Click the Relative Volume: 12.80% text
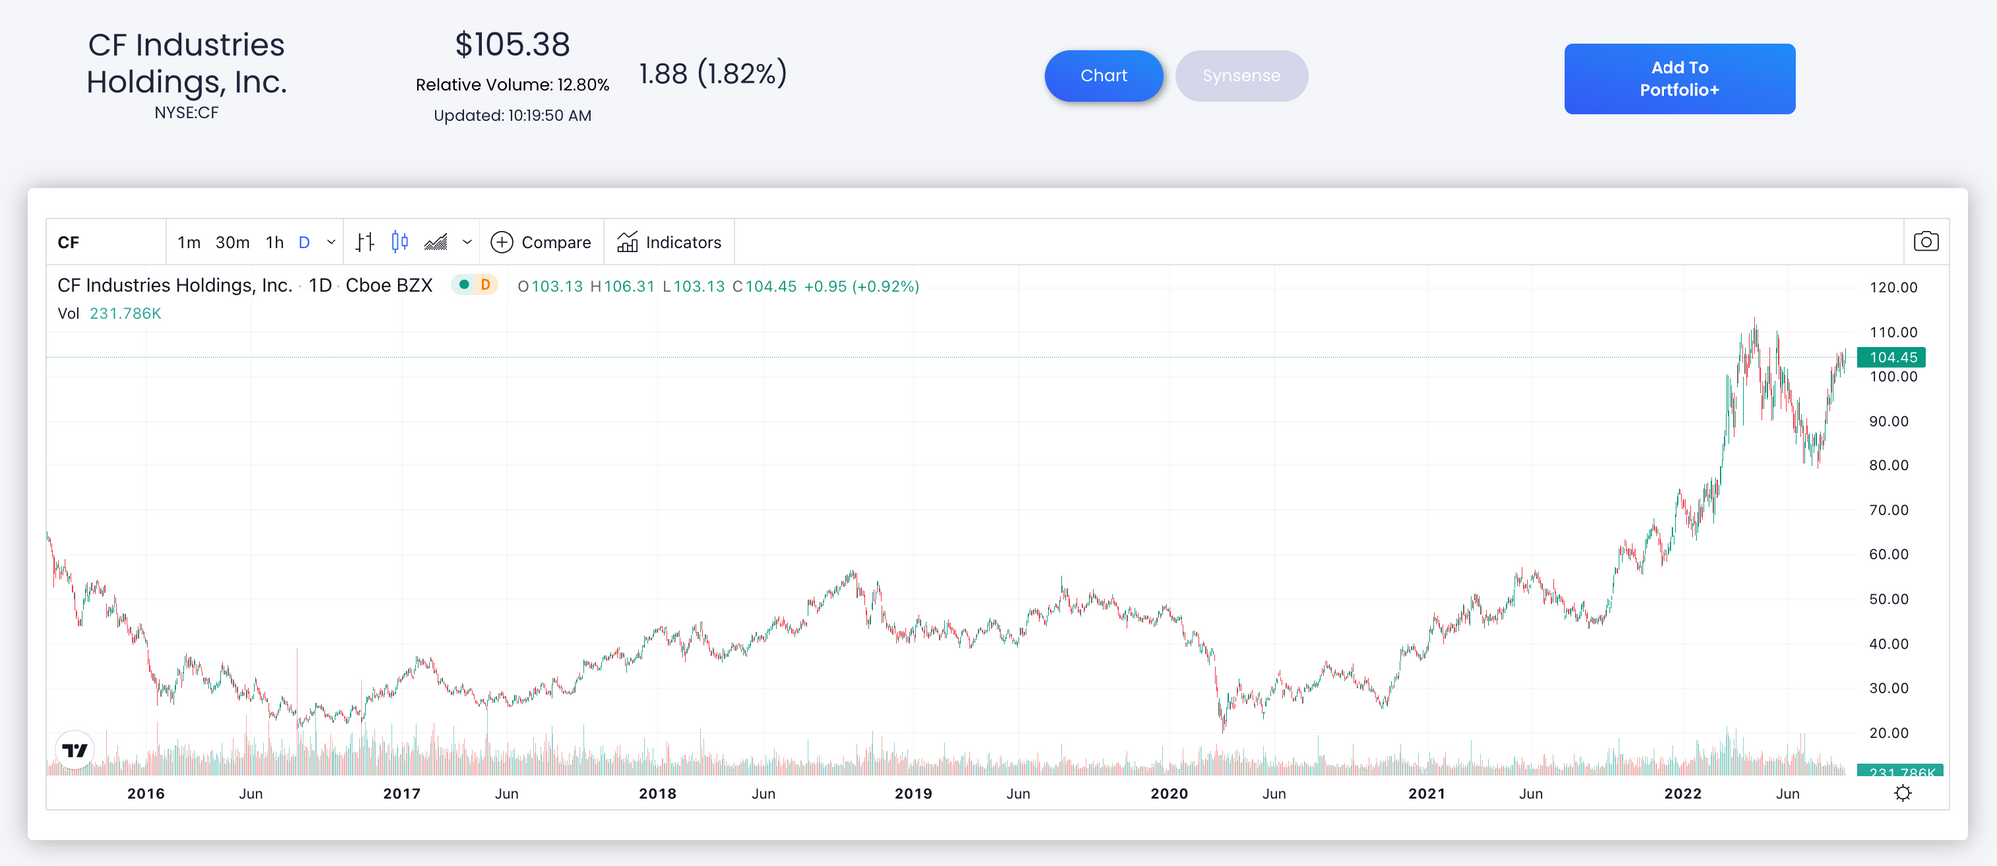1997x866 pixels. (512, 85)
